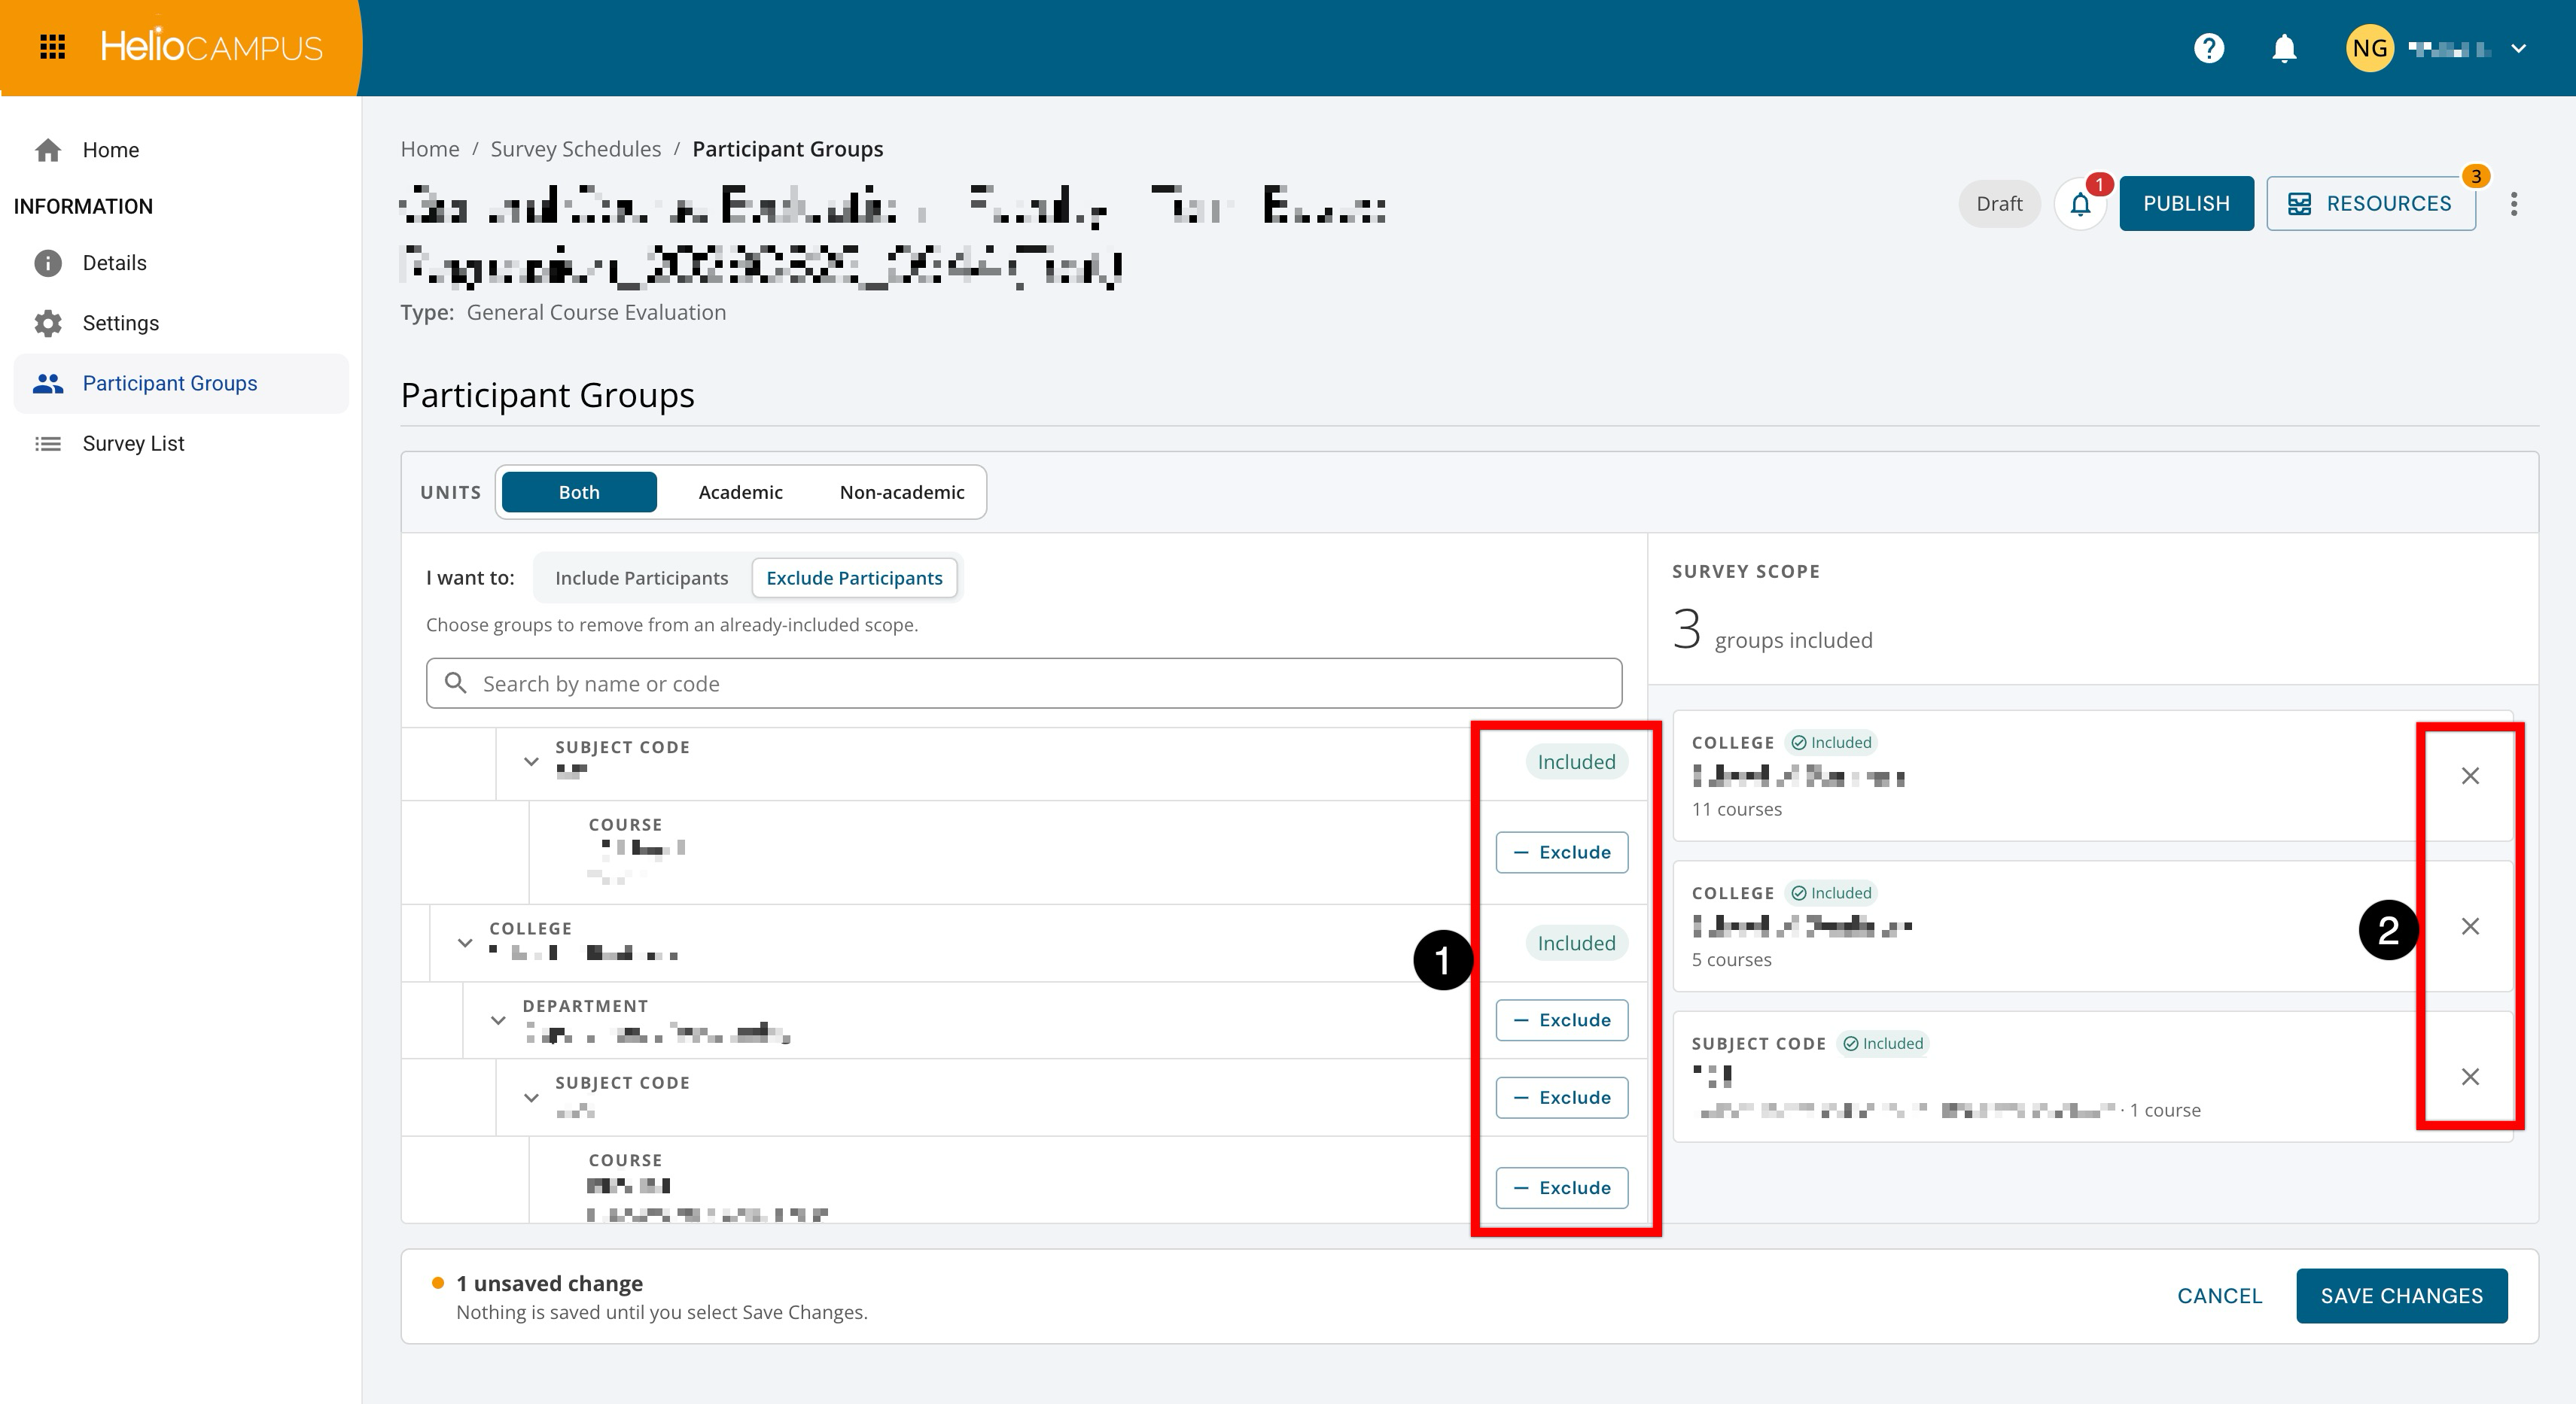
Task: Open the app launcher grid icon
Action: [x=52, y=47]
